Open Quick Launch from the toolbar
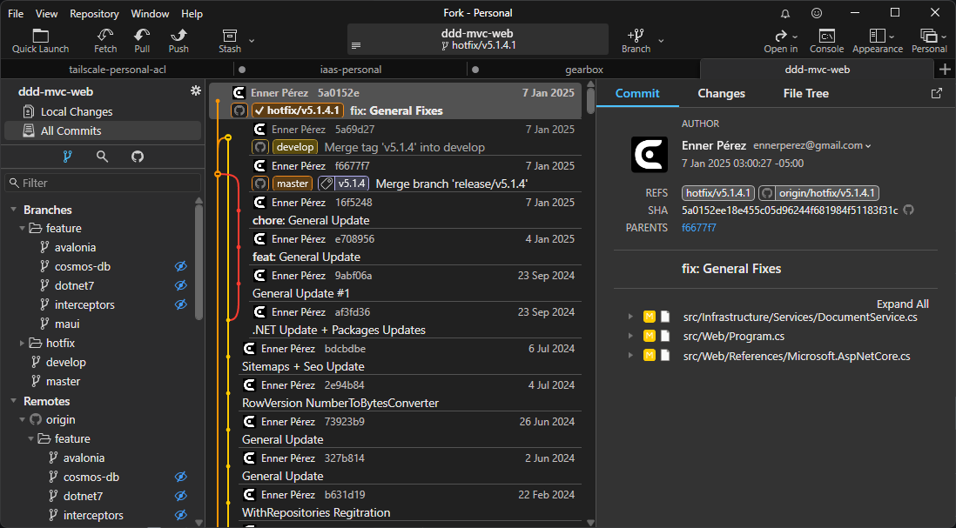956x528 pixels. (40, 41)
